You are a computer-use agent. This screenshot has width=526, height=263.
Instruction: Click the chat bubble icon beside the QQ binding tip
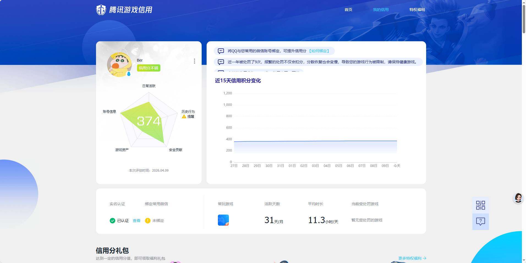(x=221, y=51)
